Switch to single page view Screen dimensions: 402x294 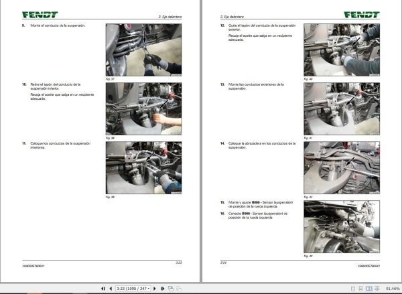point(353,289)
